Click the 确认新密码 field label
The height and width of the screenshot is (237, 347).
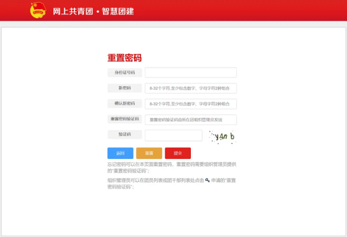coord(124,104)
